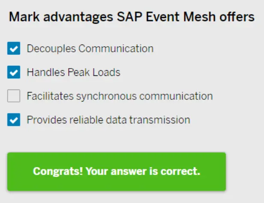Click the blue checkmark icon beside Handles Peak Loads

[x=14, y=73]
